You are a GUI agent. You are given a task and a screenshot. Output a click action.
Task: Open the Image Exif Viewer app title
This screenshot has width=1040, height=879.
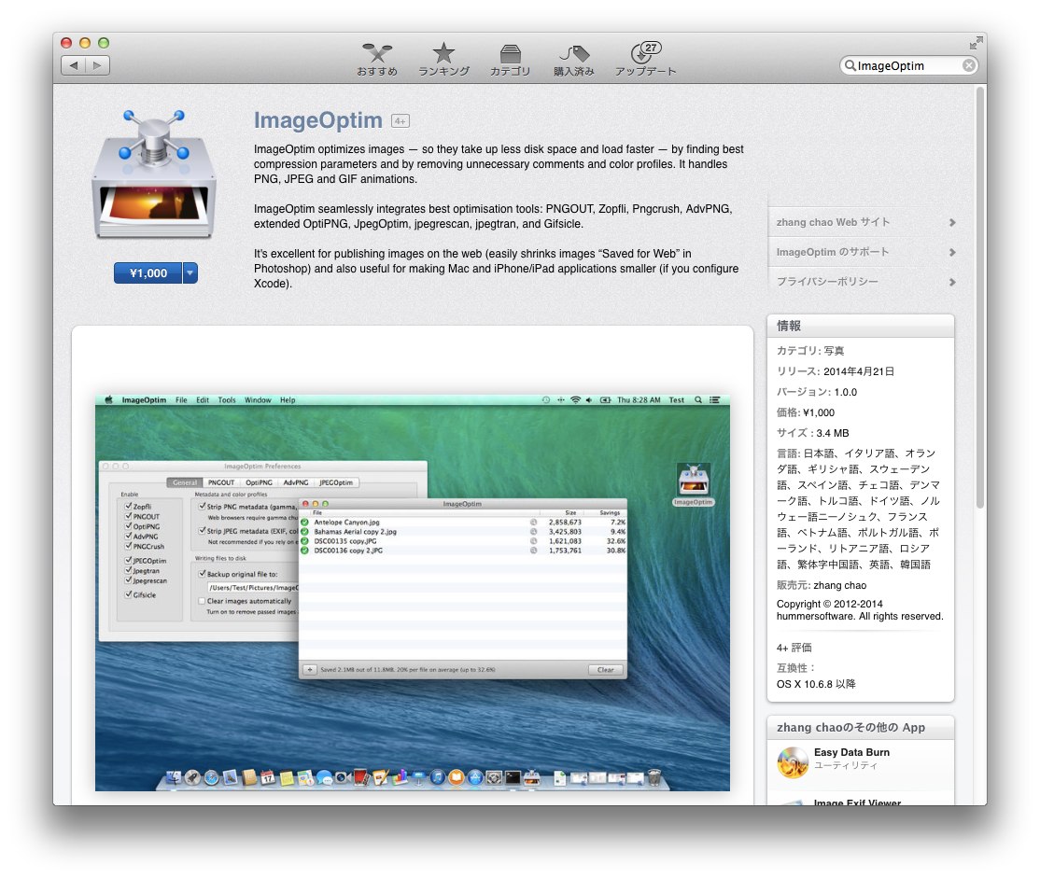(x=857, y=802)
